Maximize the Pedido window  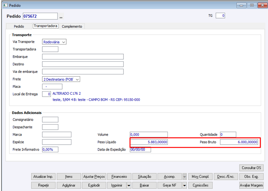pos(252,5)
